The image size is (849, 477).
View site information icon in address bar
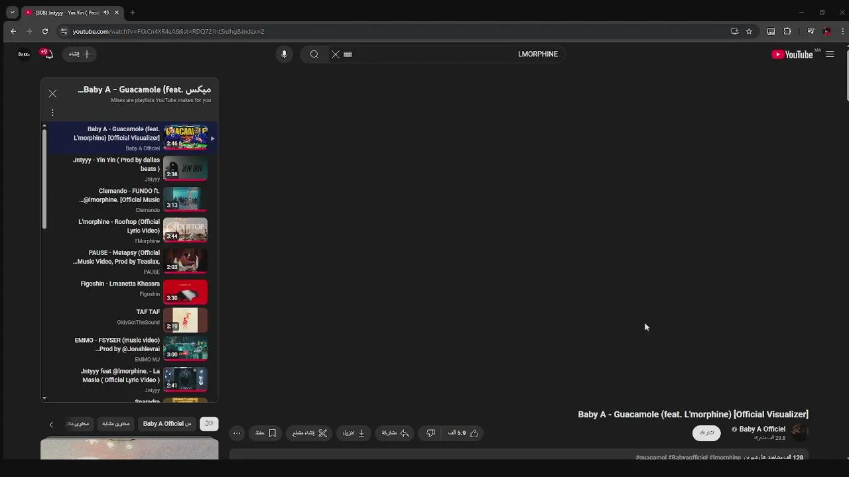pos(64,31)
